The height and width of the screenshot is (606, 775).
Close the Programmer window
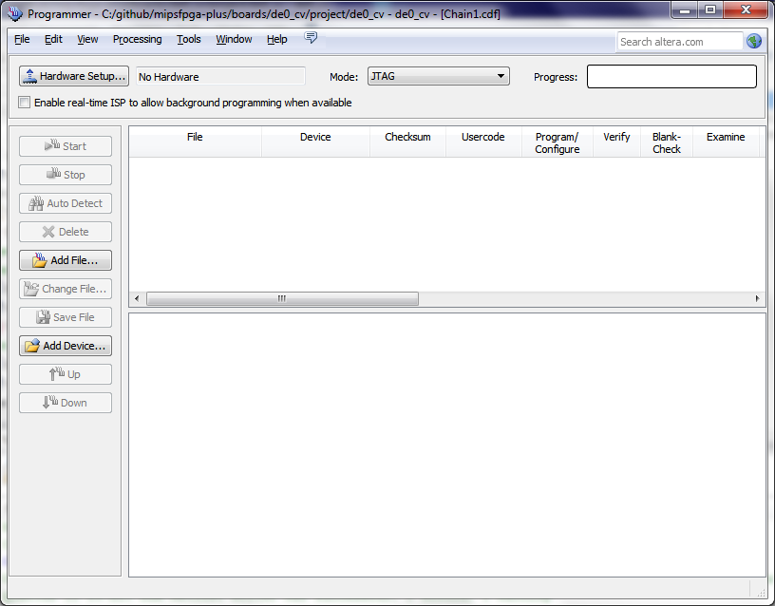point(747,9)
